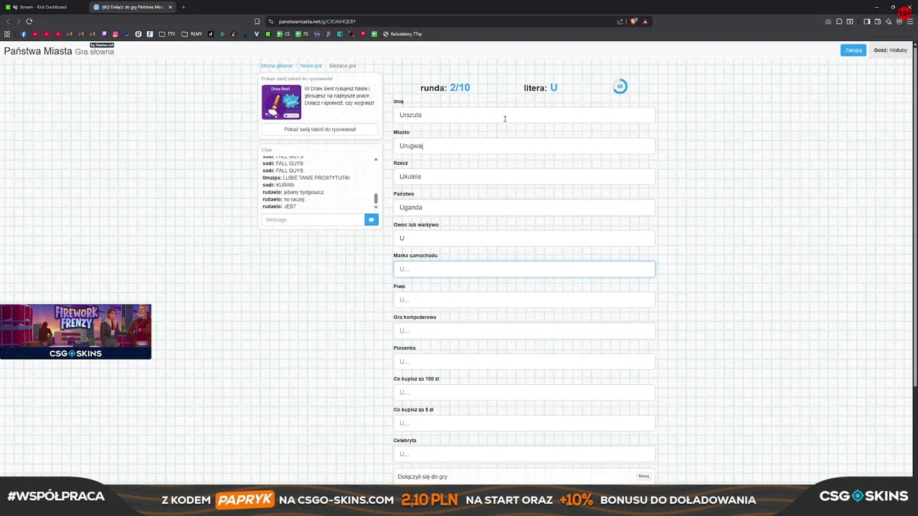Click the round countdown timer icon
This screenshot has width=918, height=516.
[x=620, y=87]
